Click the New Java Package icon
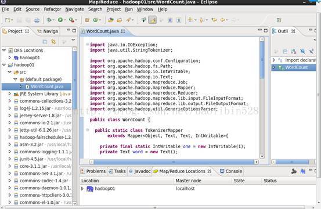The width and height of the screenshot is (321, 209). coord(87,20)
